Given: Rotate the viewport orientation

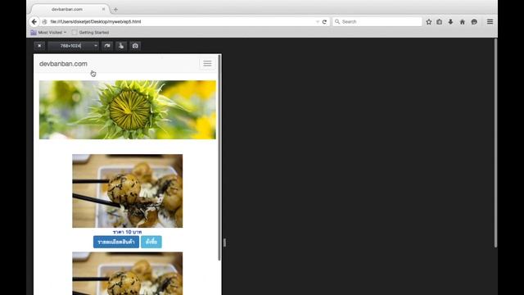Looking at the screenshot, I should click(x=107, y=46).
